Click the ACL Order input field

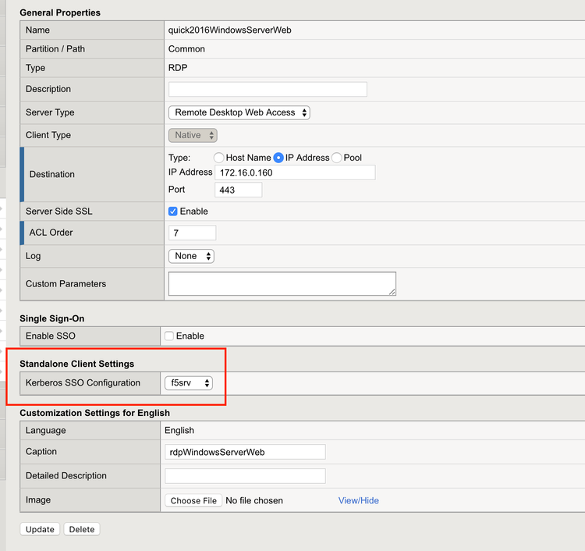pyautogui.click(x=192, y=233)
